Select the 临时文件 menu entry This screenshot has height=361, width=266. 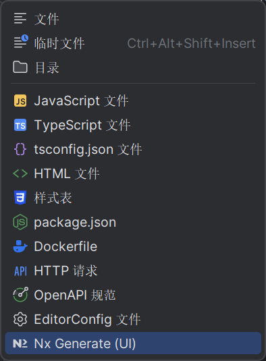coord(133,43)
